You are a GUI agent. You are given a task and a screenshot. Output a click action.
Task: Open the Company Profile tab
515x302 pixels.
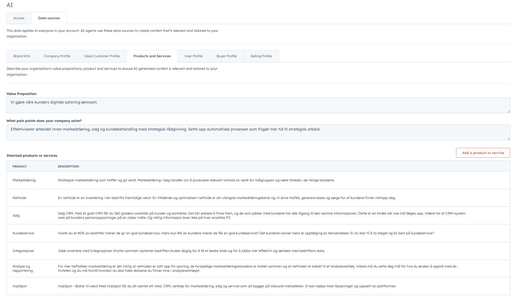tap(57, 56)
